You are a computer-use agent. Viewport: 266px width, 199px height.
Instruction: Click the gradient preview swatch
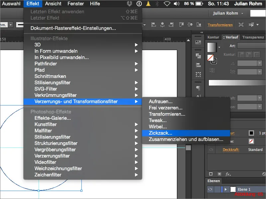(x=212, y=47)
